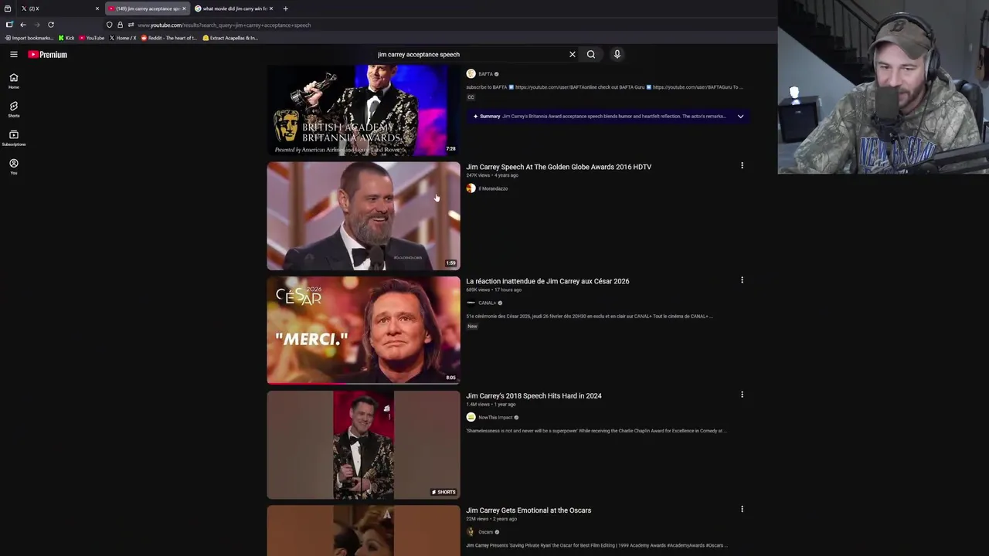The height and width of the screenshot is (556, 989).
Task: Start voice search with microphone
Action: click(x=617, y=54)
